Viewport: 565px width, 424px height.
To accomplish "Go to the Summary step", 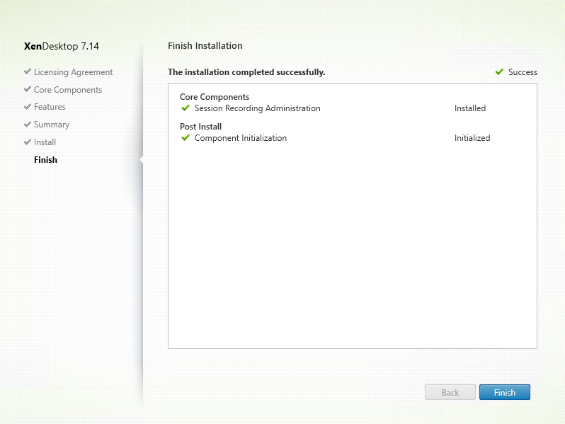I will click(52, 125).
